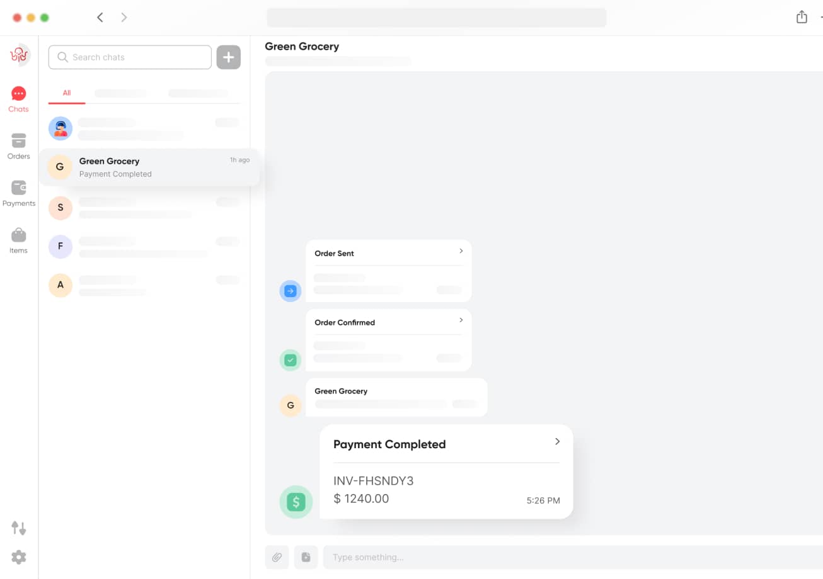Expand Payment Completed card chevron
Image resolution: width=823 pixels, height=579 pixels.
pos(557,442)
